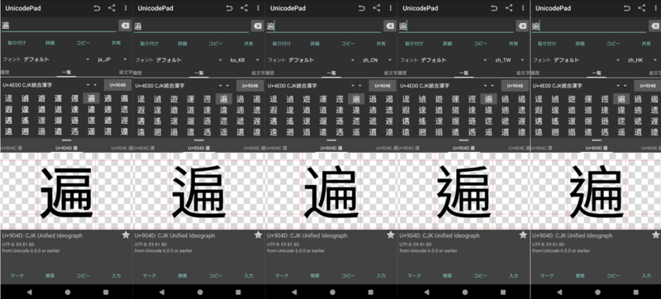Tap the backspace delete icon in ko_KR screen
The width and height of the screenshot is (661, 299).
257,26
